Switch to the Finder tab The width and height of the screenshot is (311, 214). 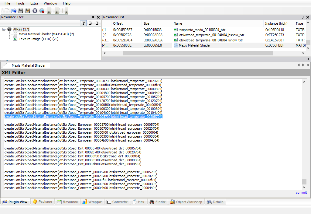[x=158, y=202]
